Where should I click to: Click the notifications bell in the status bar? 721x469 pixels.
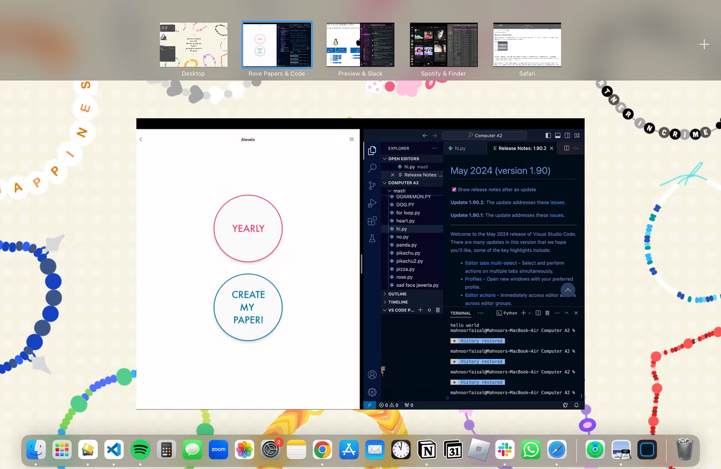click(x=576, y=405)
